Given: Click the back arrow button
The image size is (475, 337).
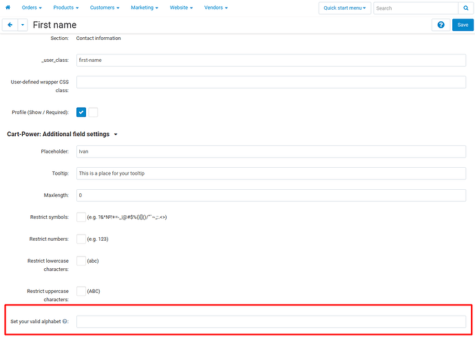Looking at the screenshot, I should pos(10,25).
